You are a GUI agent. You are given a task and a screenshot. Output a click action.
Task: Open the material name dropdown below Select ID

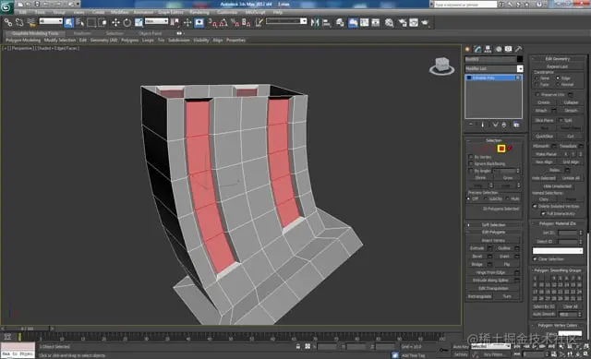point(558,250)
